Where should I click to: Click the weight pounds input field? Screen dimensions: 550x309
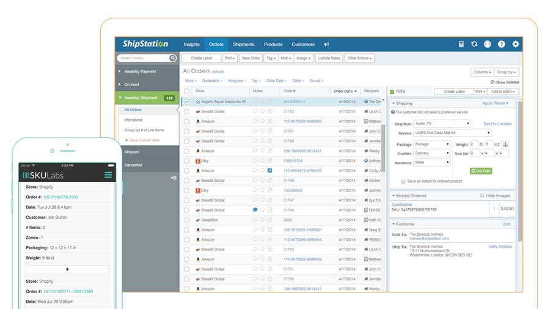(474, 144)
